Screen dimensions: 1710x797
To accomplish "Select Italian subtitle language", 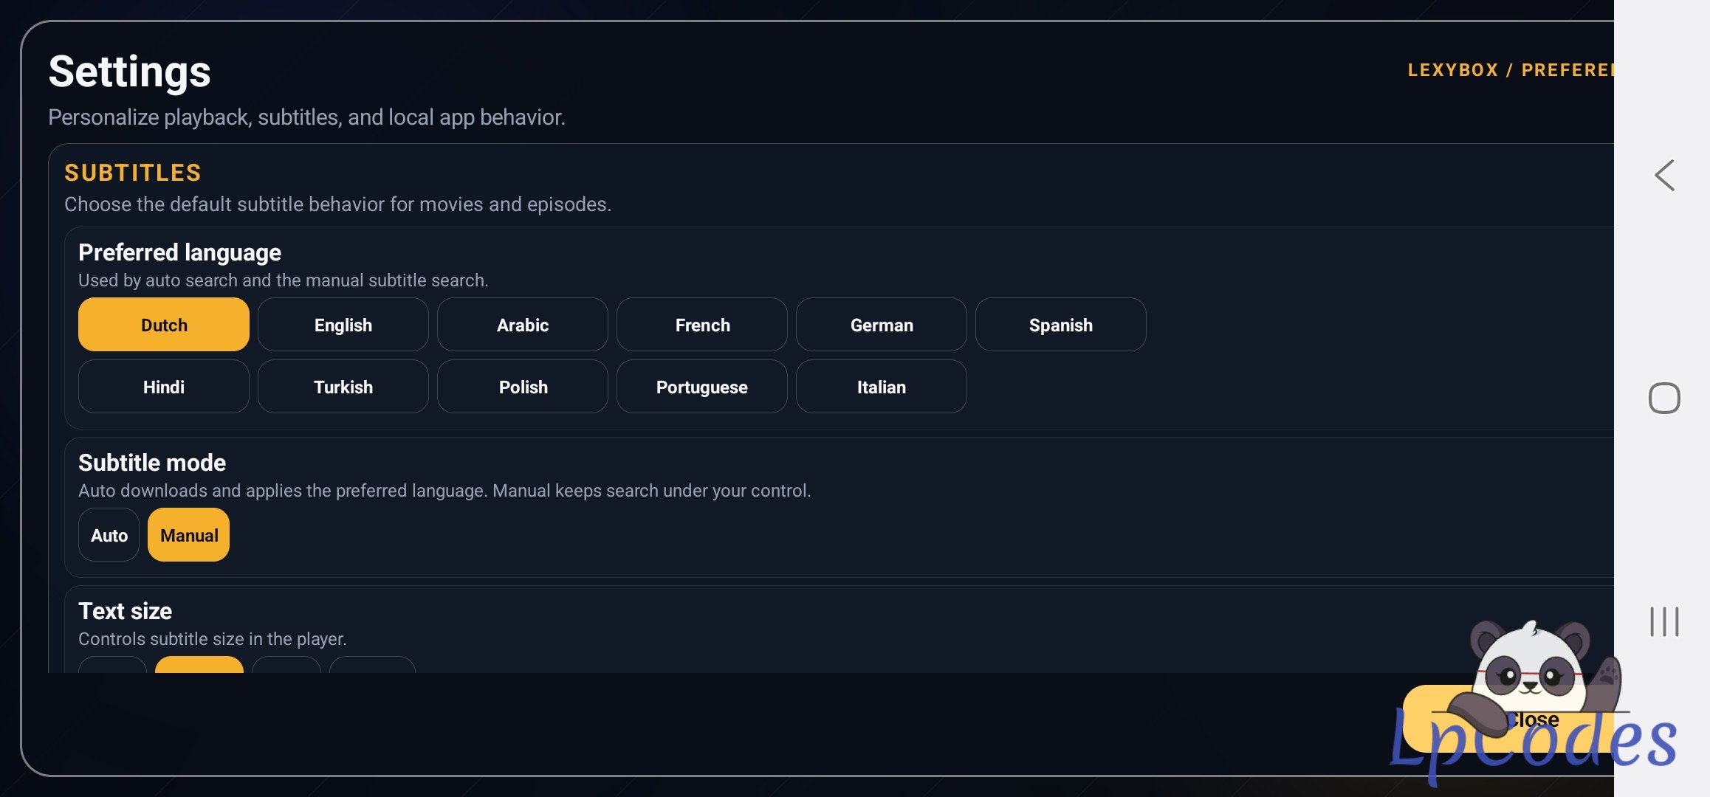I will pyautogui.click(x=882, y=387).
